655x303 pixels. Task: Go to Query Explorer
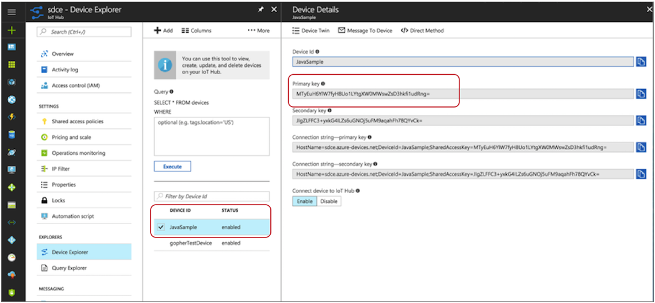pos(69,268)
